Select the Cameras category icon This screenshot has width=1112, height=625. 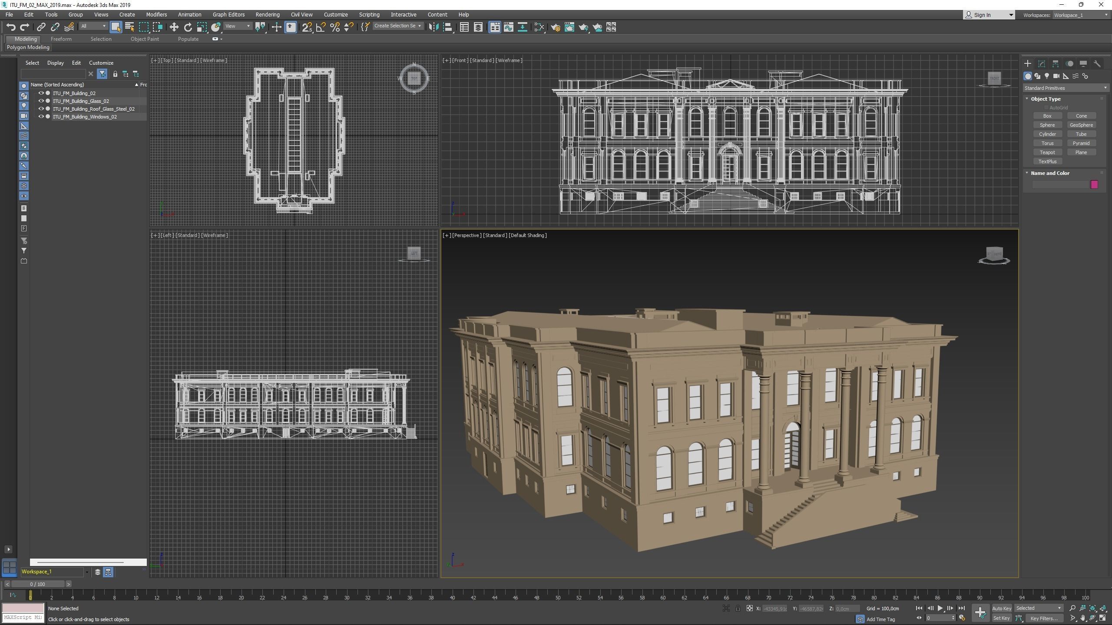(x=1056, y=76)
